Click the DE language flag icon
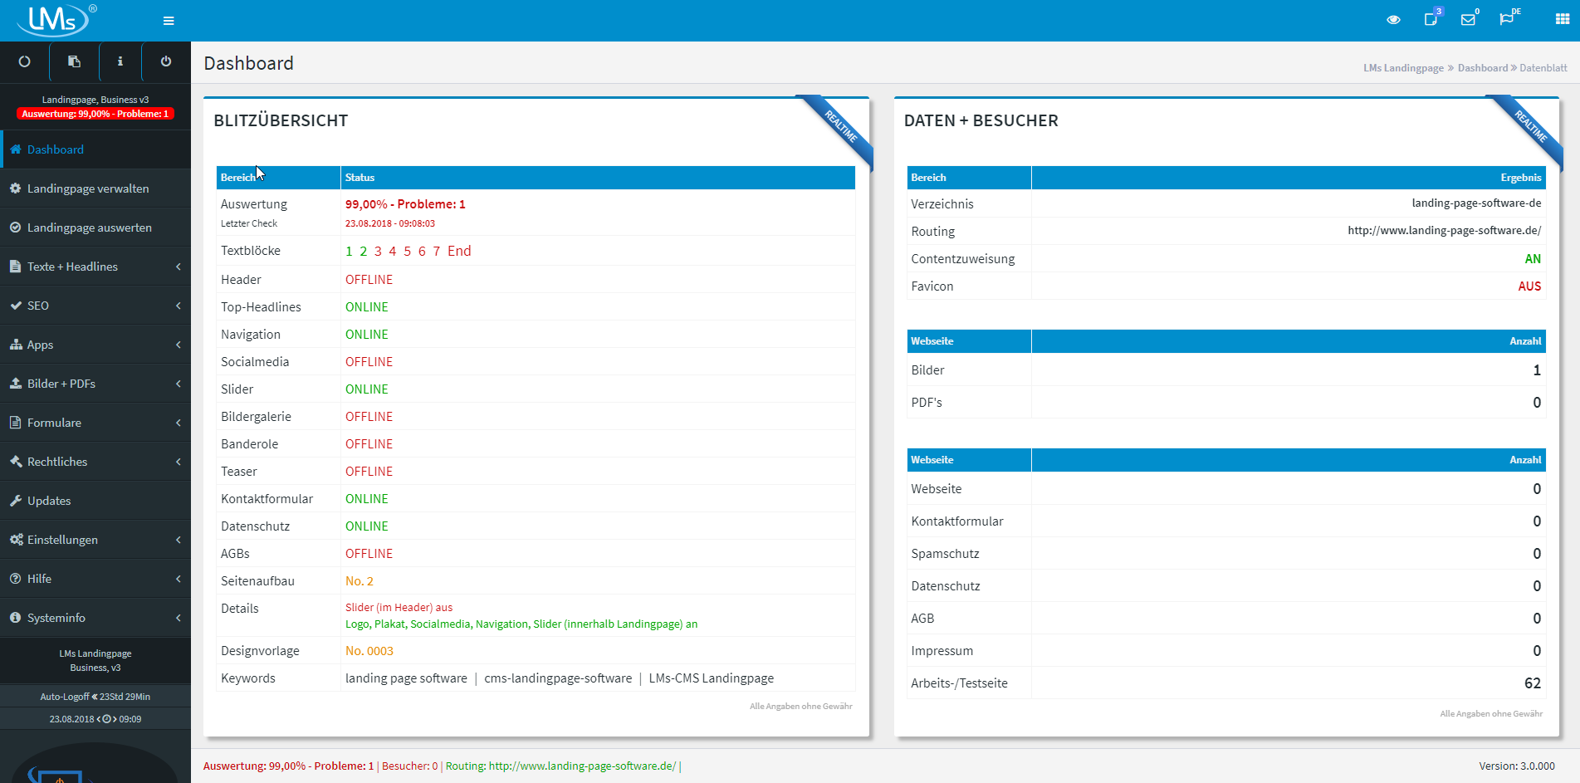The width and height of the screenshot is (1580, 783). [1509, 18]
